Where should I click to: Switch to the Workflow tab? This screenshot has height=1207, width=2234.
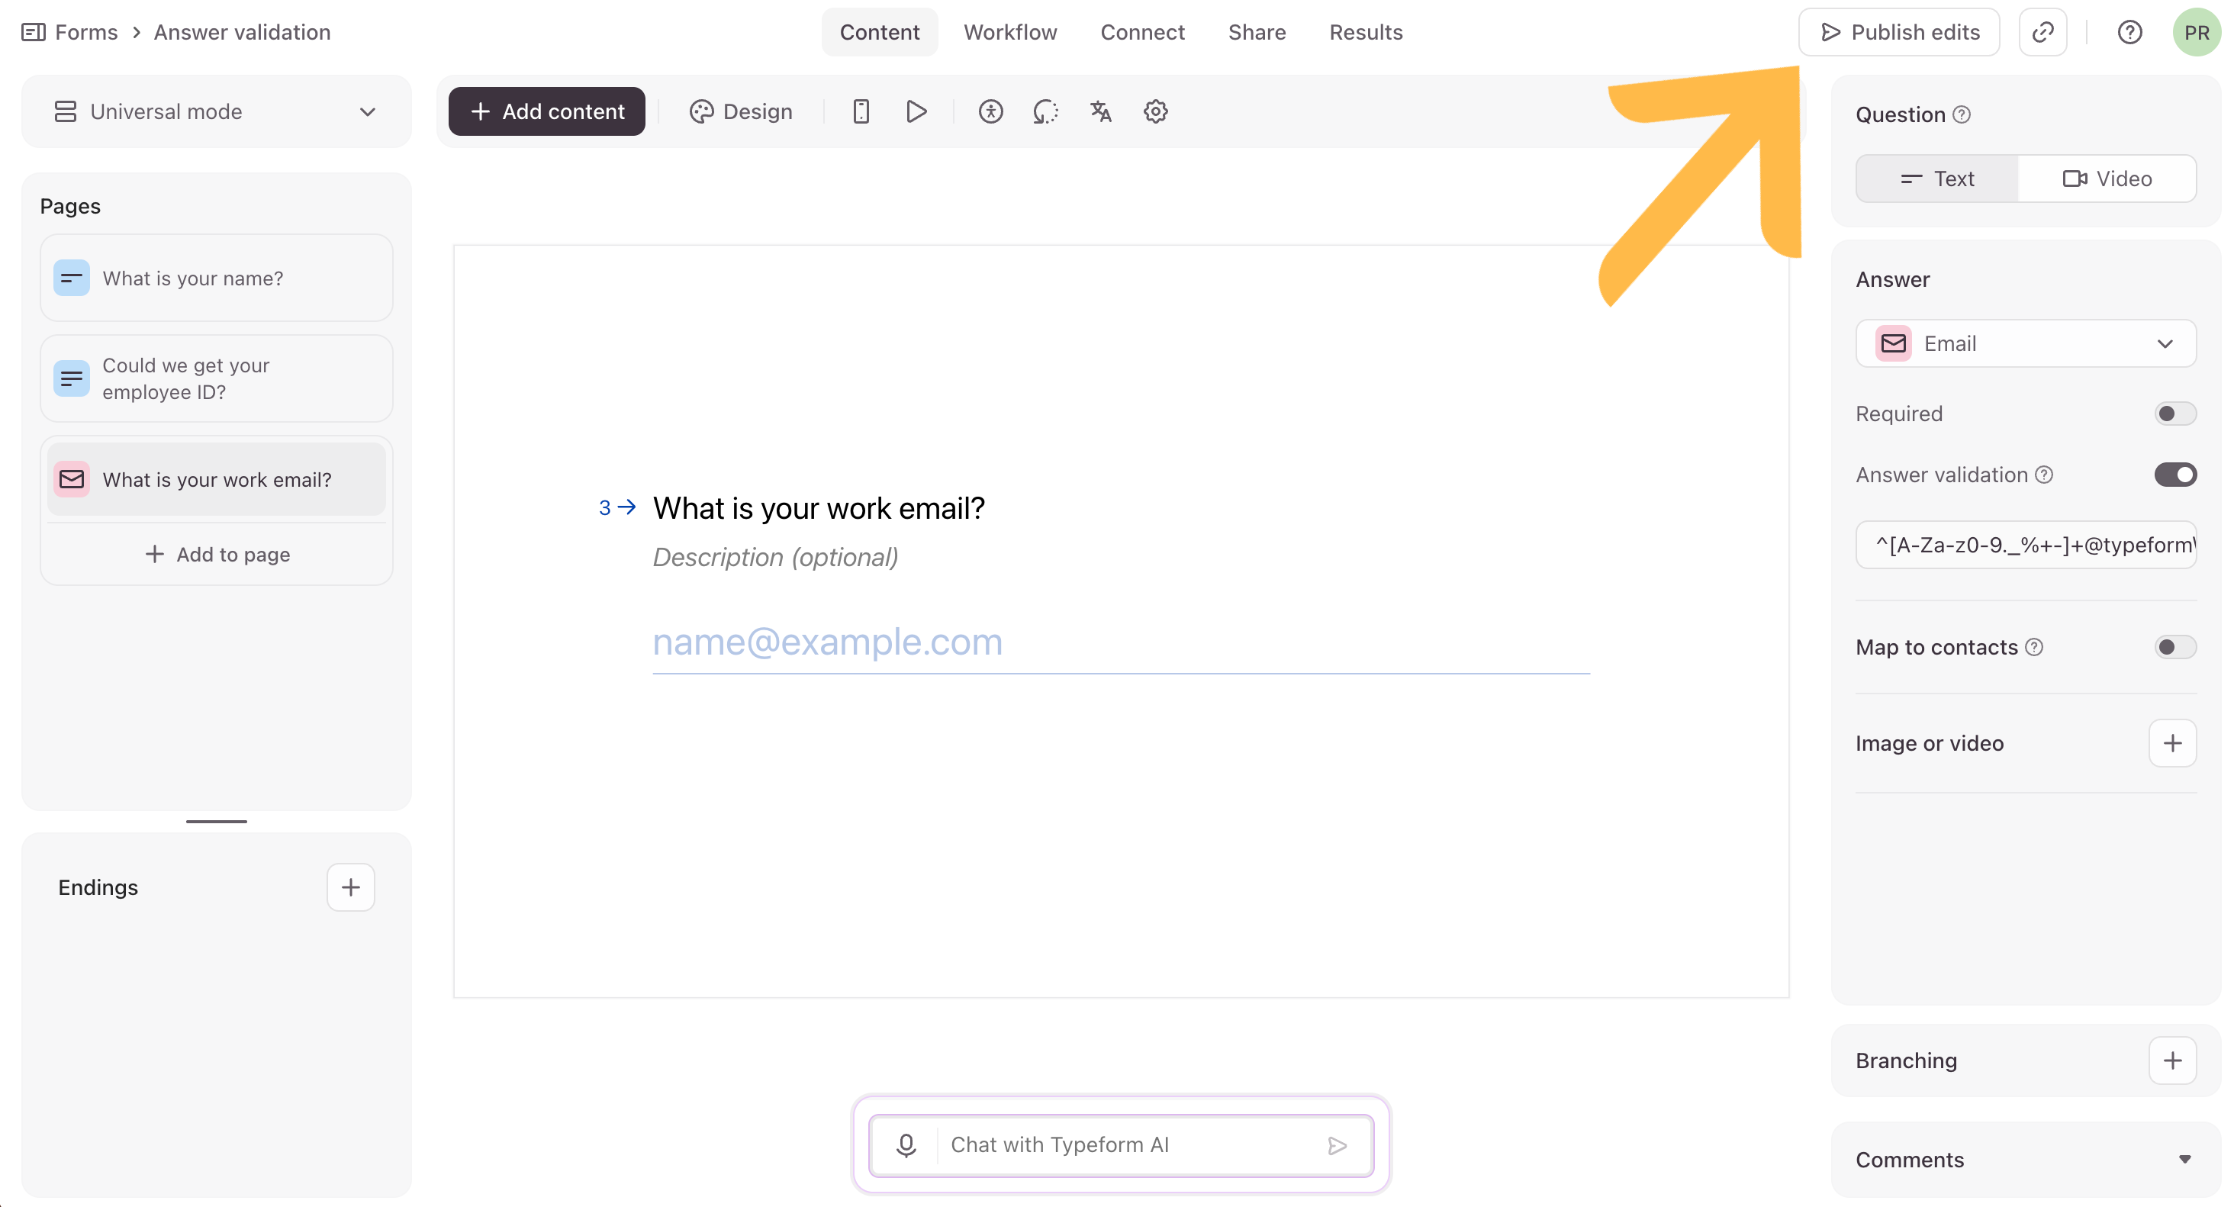pos(1009,32)
